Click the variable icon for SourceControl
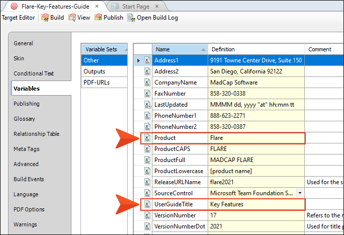Image resolution: width=344 pixels, height=235 pixels. coord(147,193)
